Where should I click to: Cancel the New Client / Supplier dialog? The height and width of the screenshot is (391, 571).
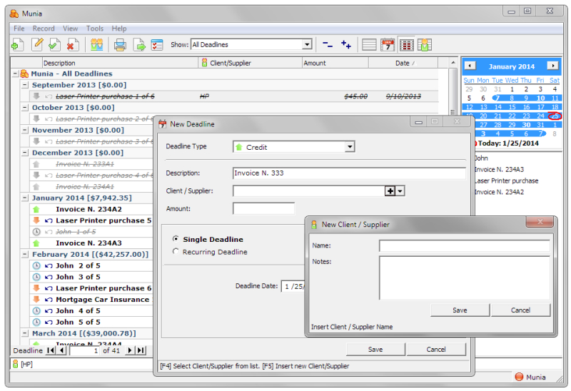520,310
